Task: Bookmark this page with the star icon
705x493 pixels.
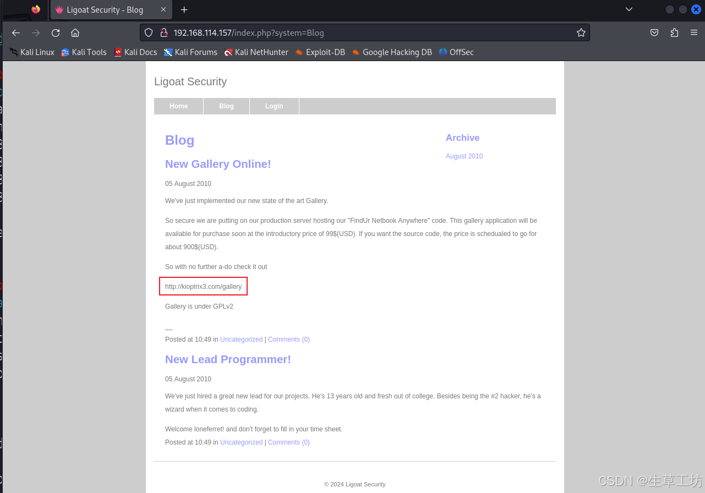Action: click(581, 32)
